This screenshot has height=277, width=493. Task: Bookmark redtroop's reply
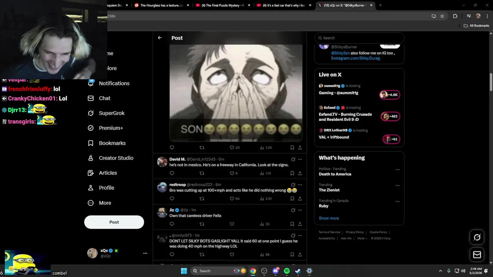click(292, 199)
